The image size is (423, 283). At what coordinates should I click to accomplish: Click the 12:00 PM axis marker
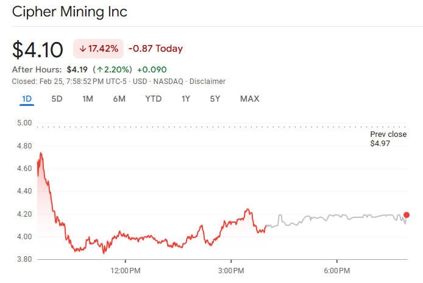coord(126,270)
